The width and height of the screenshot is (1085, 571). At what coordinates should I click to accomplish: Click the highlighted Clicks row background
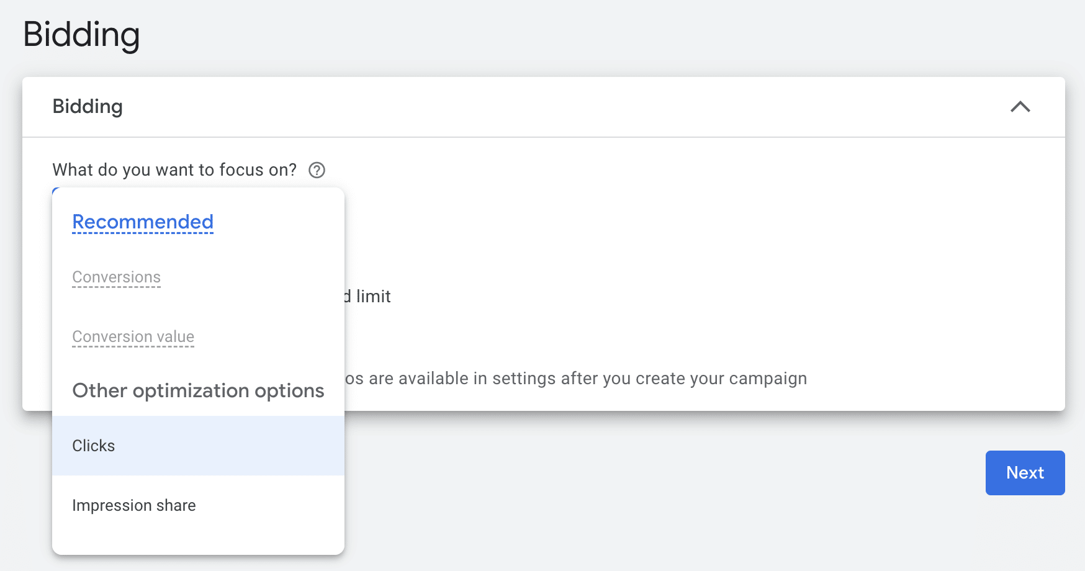pyautogui.click(x=198, y=446)
